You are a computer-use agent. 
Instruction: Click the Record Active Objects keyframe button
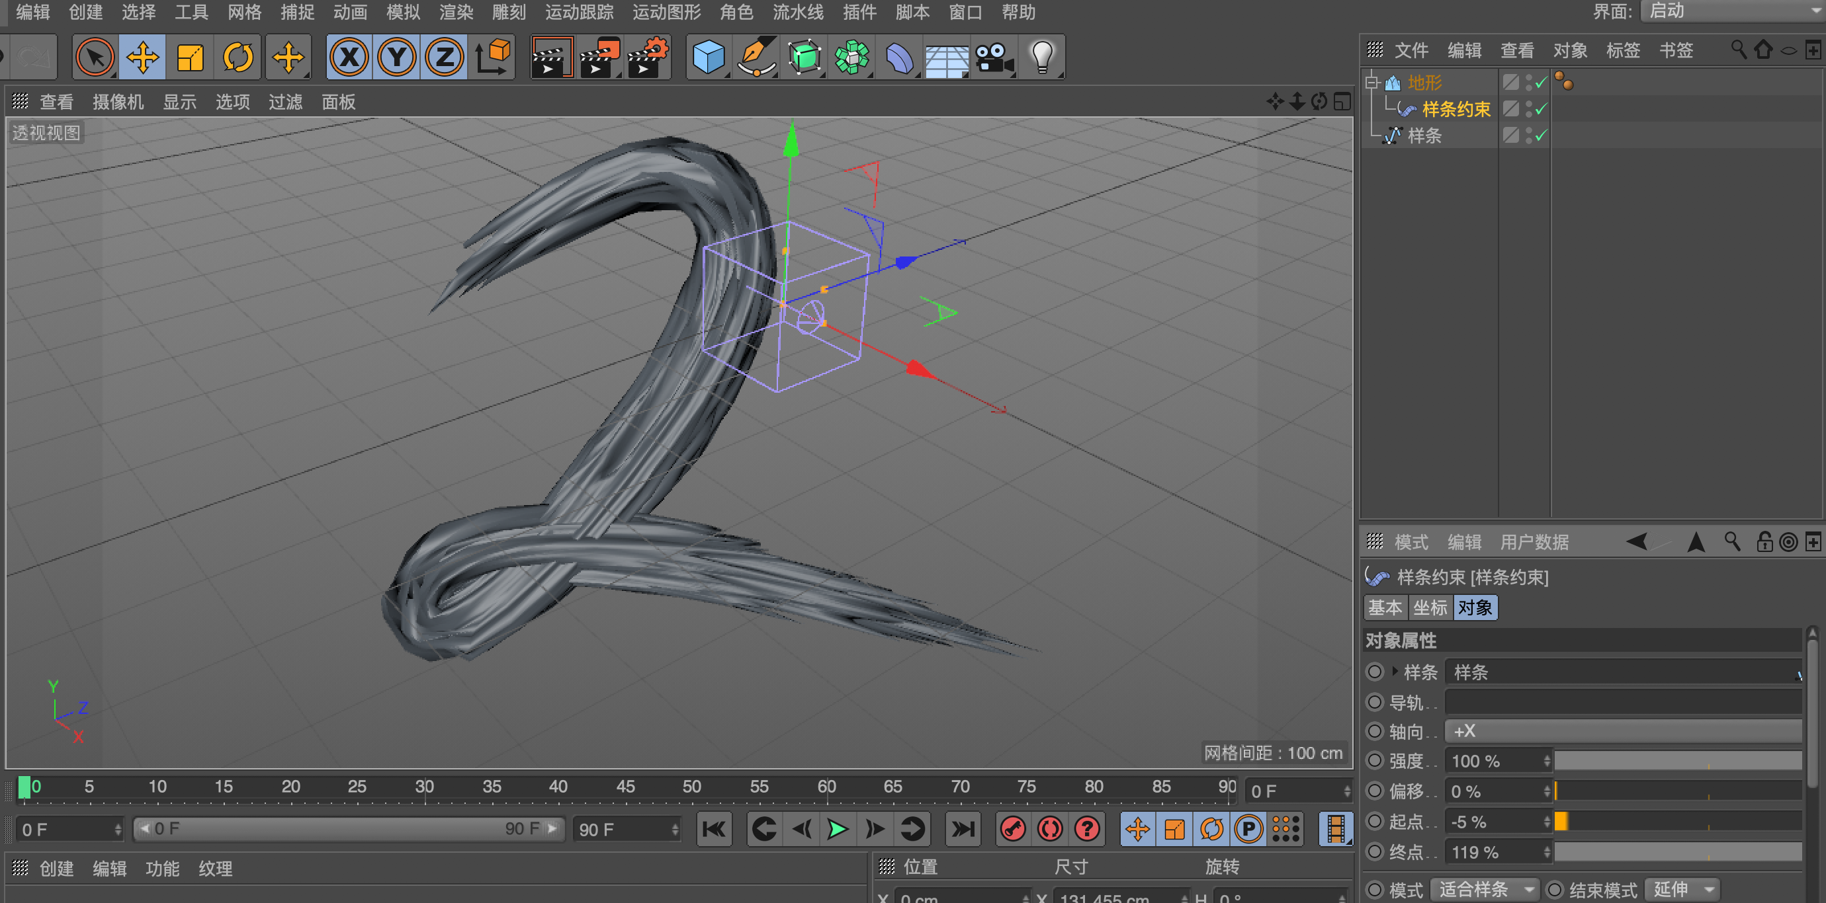point(1013,829)
